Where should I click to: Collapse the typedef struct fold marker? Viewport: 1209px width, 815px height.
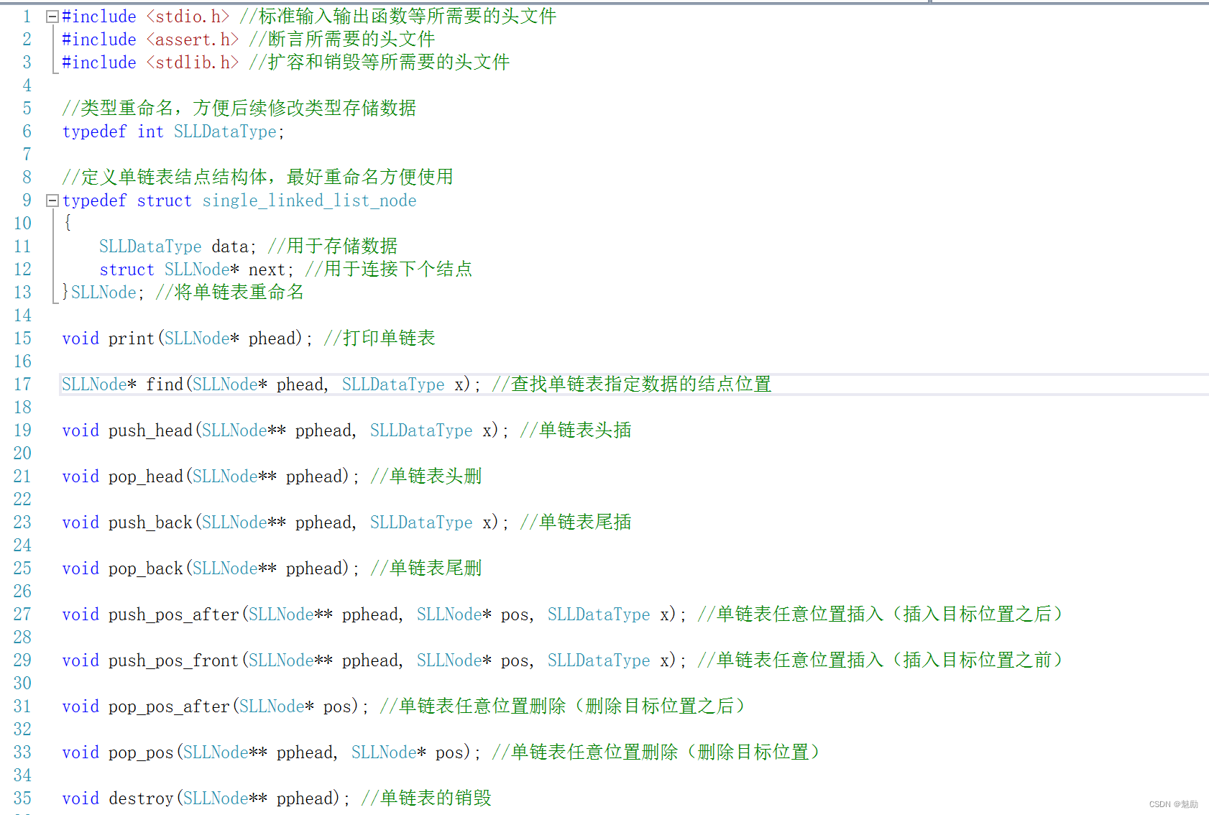(52, 201)
